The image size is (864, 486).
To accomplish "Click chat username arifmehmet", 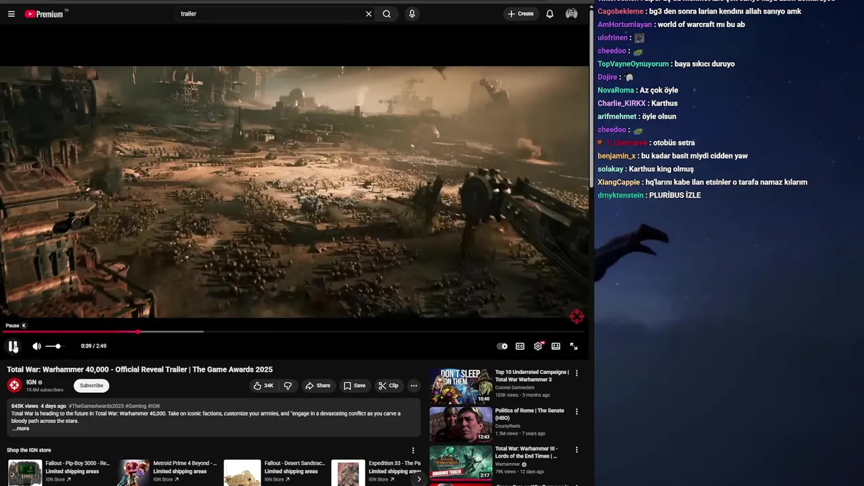I will tap(618, 116).
